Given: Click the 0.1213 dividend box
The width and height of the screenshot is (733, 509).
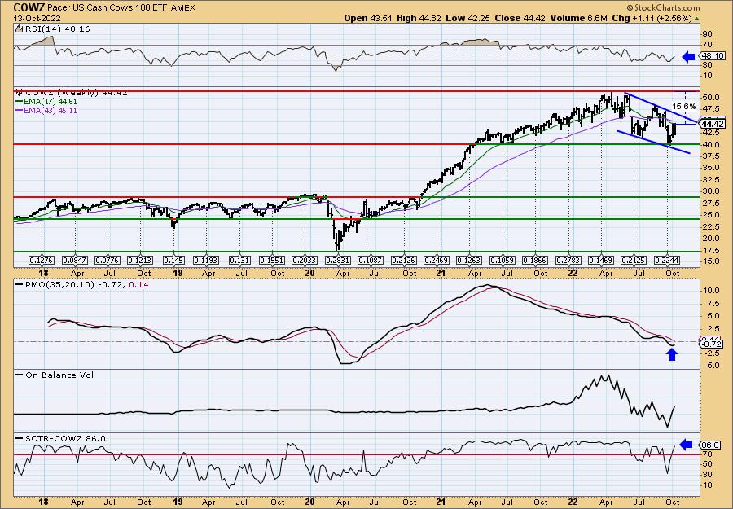Looking at the screenshot, I should 140,260.
